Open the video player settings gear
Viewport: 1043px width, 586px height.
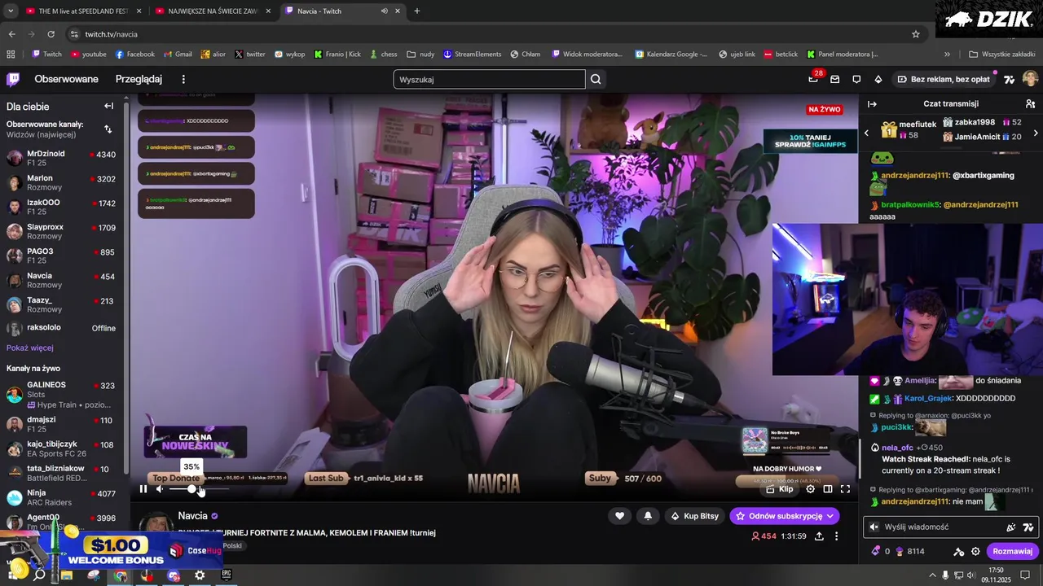810,489
